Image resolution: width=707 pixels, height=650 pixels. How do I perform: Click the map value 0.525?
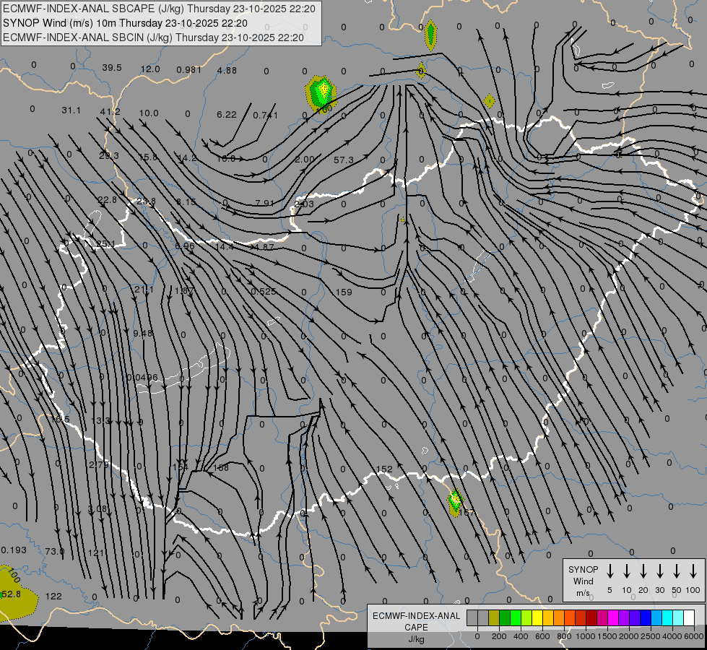[x=264, y=291]
